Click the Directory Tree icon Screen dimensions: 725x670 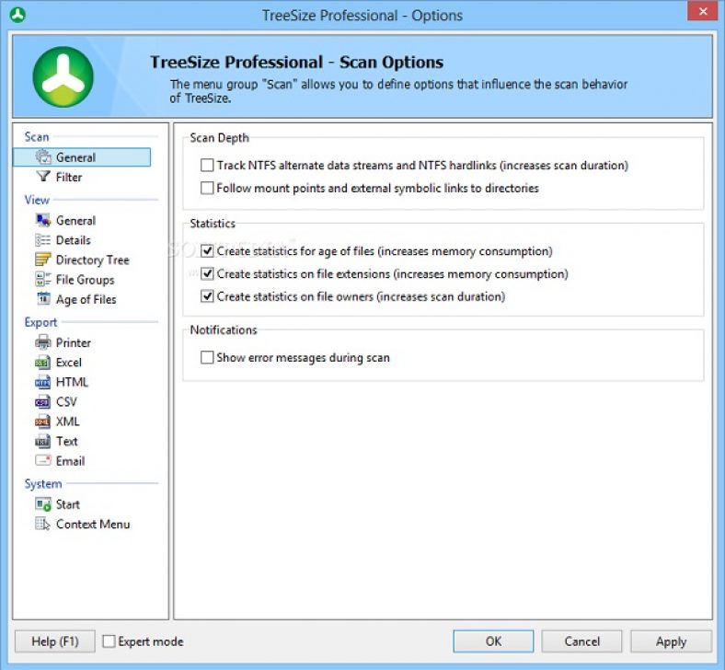click(43, 260)
